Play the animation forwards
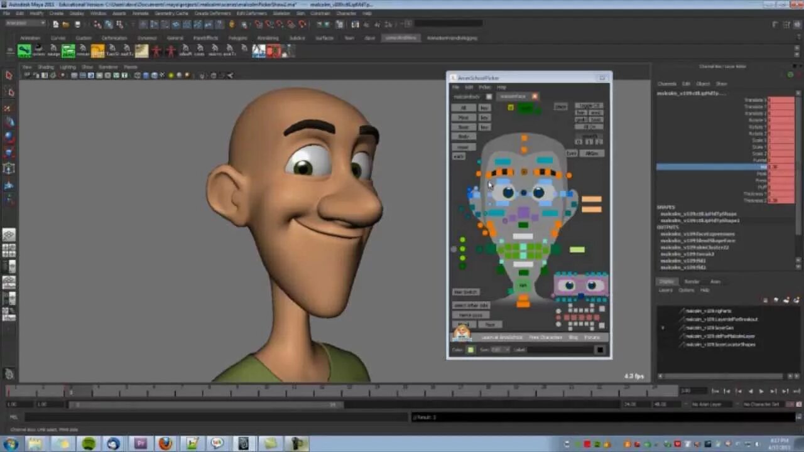The height and width of the screenshot is (452, 804). 762,391
